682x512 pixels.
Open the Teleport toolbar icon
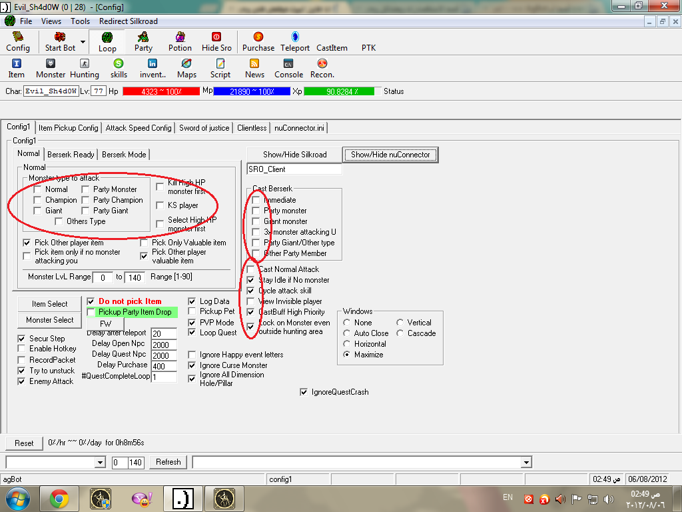(x=295, y=42)
